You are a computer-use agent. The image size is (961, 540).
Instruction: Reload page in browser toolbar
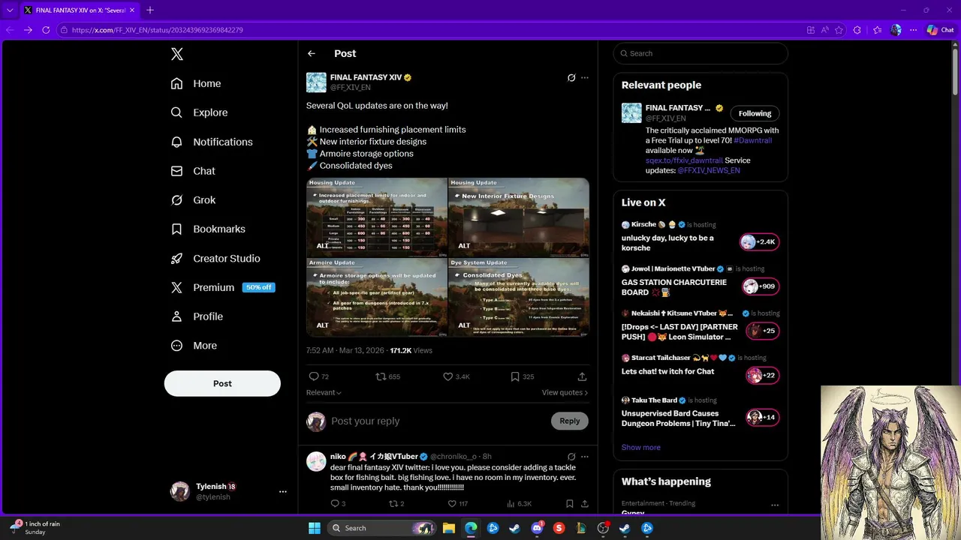(46, 30)
